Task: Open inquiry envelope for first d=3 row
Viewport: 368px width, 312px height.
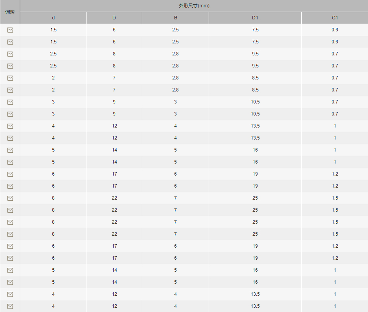Action: tap(10, 102)
